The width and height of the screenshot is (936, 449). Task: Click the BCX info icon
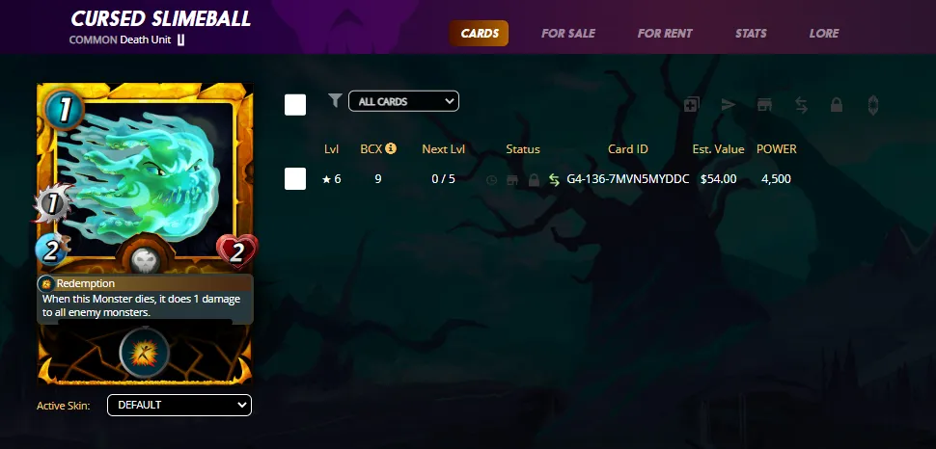click(x=391, y=148)
